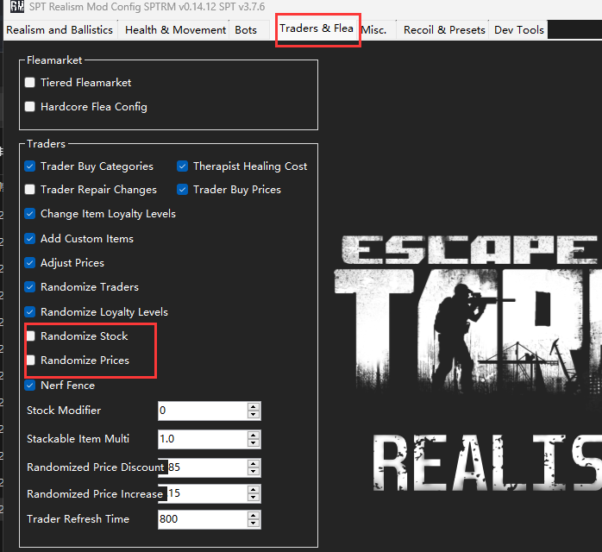The height and width of the screenshot is (552, 602).
Task: Increase Randomized Price Discount value
Action: click(254, 464)
